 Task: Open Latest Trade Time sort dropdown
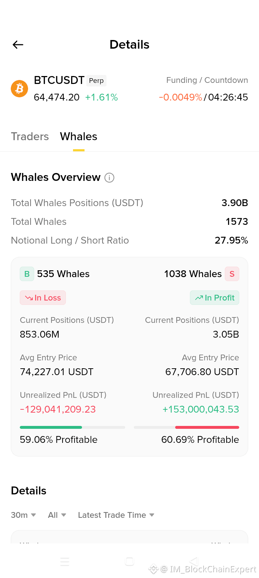click(116, 515)
